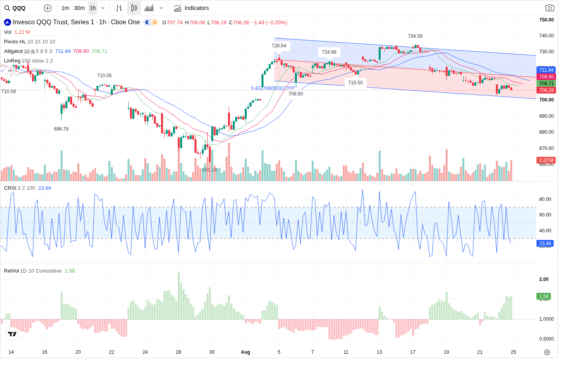Switch chart style to Bars
Viewport: 566px width, 378px height.
tap(119, 8)
